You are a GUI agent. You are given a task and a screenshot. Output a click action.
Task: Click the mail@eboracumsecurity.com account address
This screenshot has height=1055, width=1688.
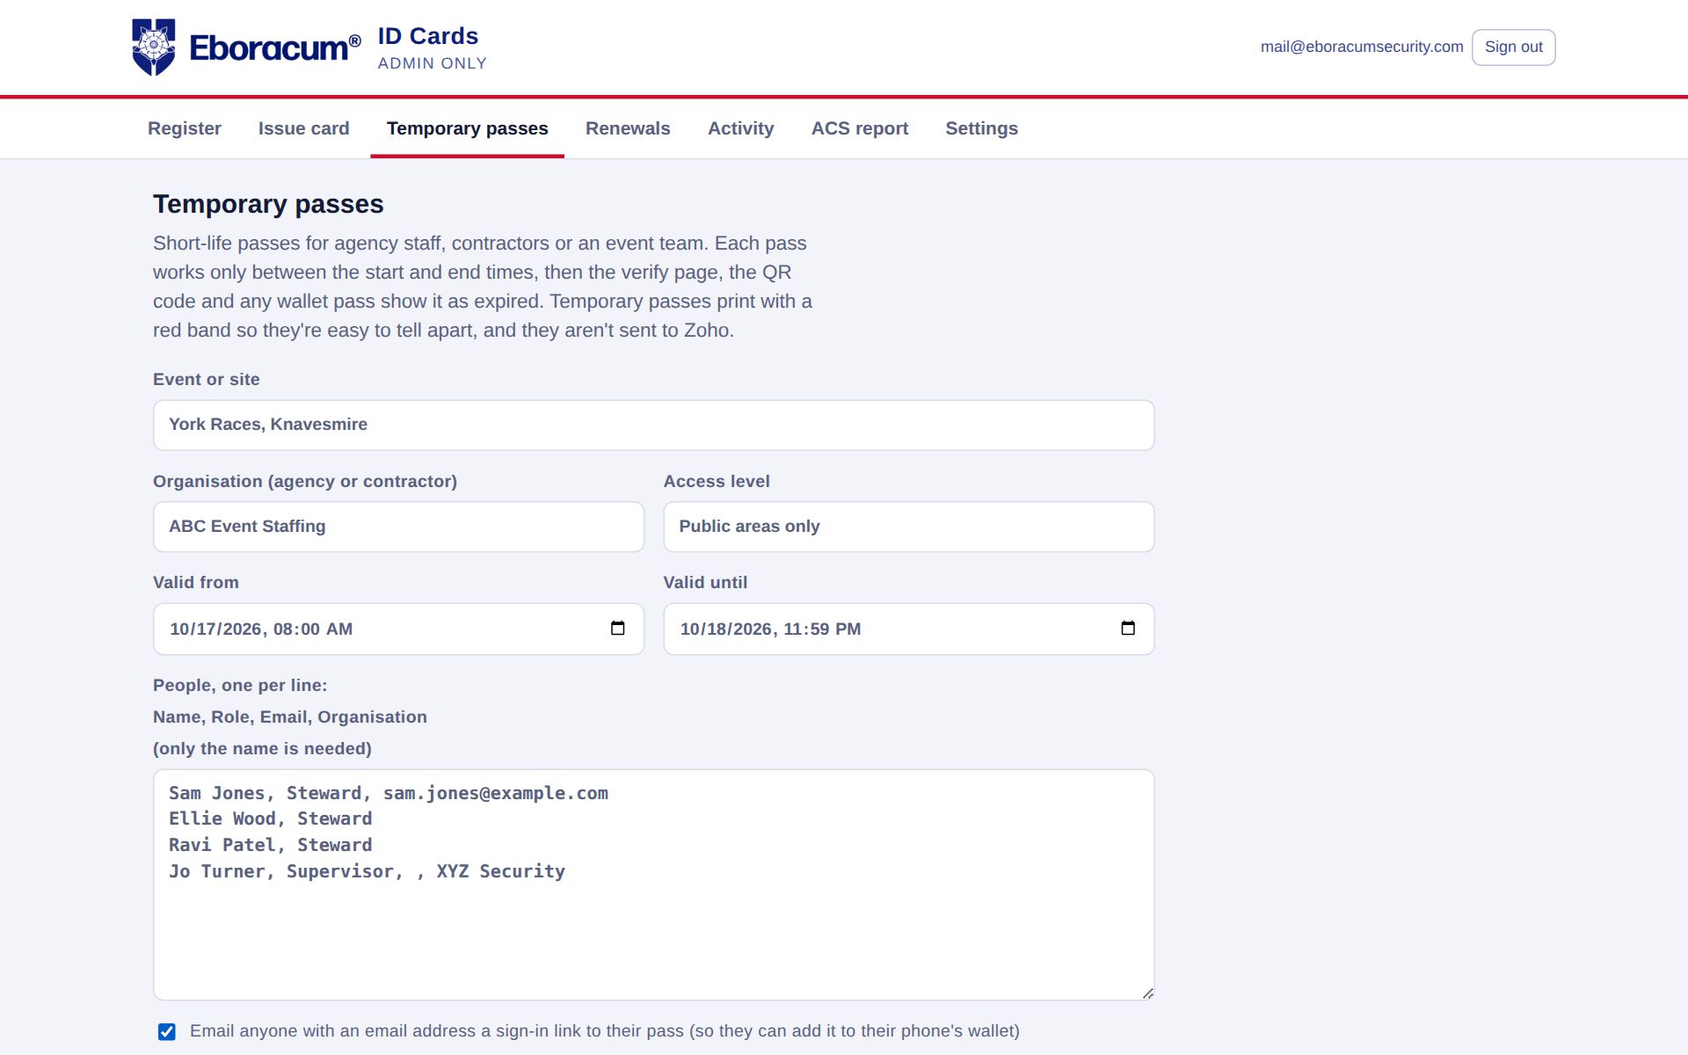click(x=1362, y=47)
